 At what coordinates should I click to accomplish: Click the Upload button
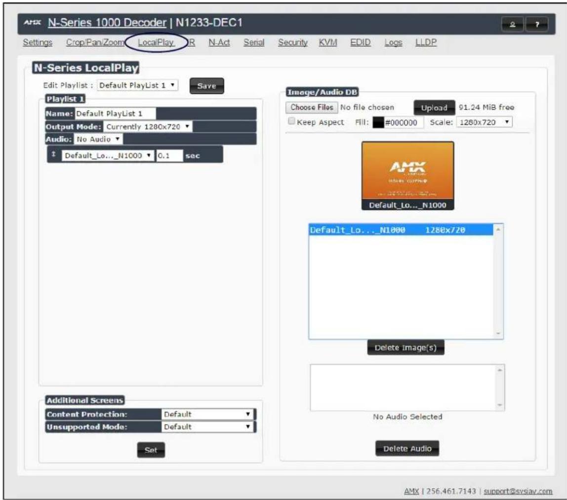[x=434, y=108]
